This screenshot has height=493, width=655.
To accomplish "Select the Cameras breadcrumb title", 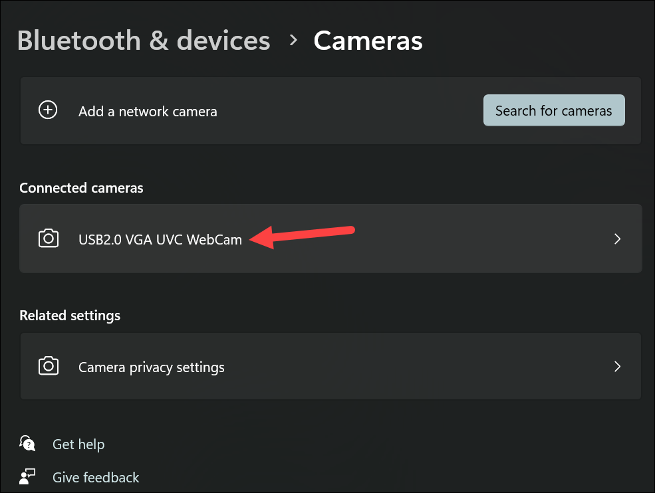I will click(368, 41).
